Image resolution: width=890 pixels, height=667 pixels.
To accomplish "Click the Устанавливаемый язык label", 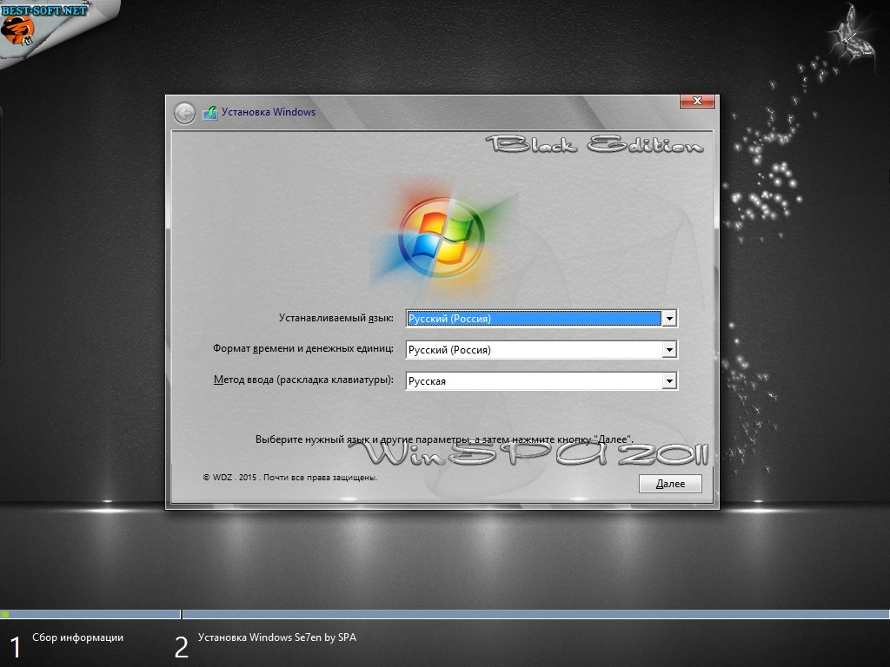I will (x=336, y=318).
